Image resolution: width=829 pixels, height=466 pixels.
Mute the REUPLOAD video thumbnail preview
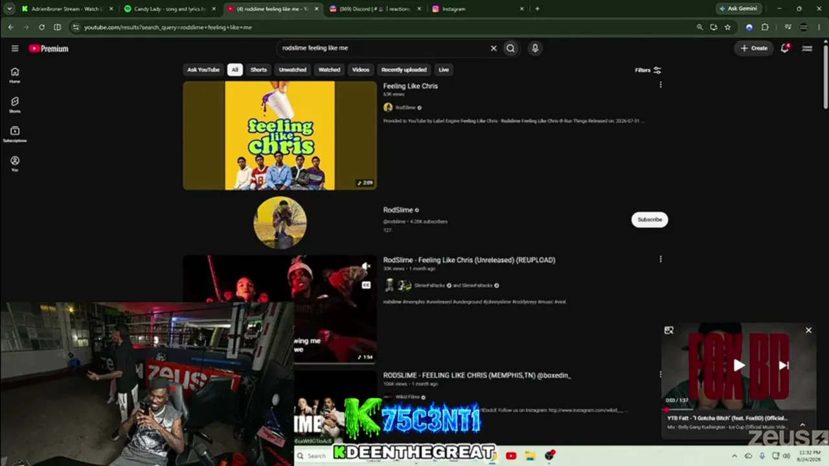tap(366, 266)
